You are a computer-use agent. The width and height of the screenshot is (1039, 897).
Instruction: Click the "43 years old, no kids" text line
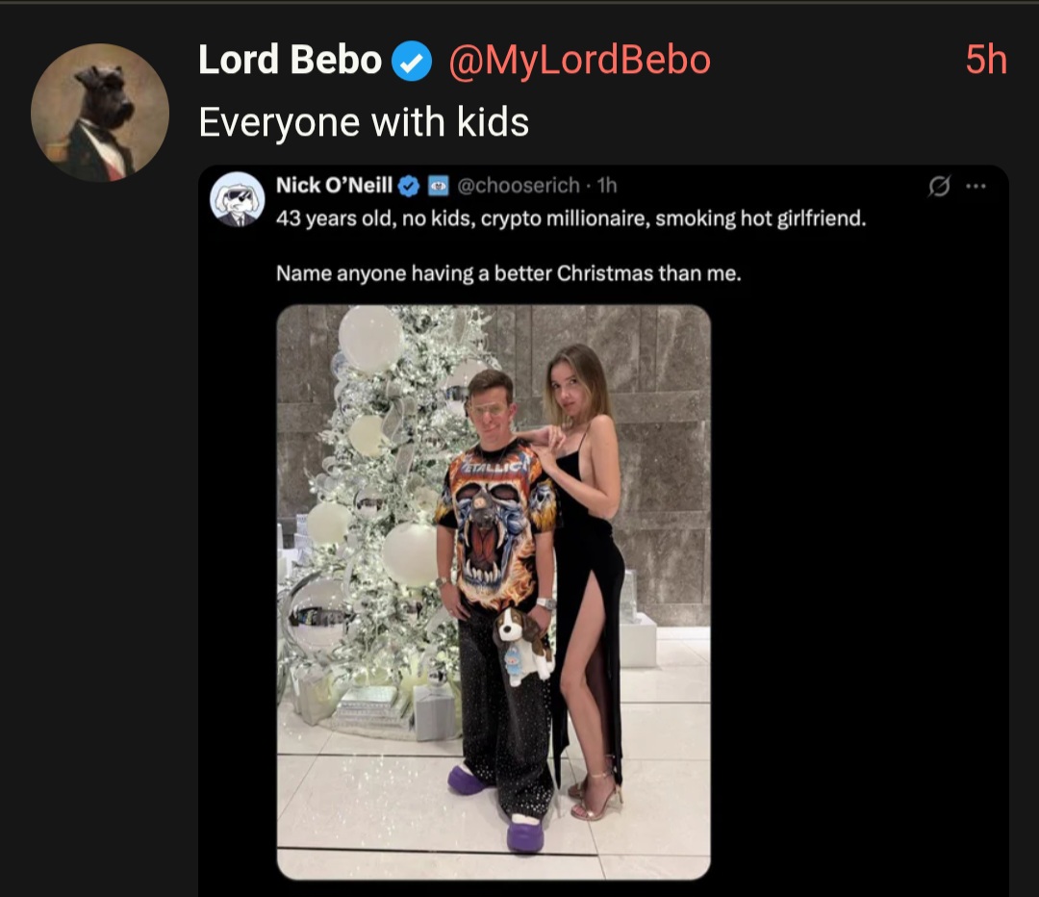click(x=570, y=219)
